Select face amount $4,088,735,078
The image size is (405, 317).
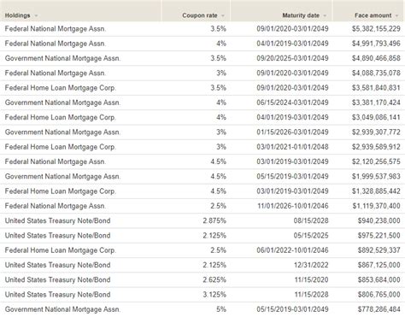376,73
